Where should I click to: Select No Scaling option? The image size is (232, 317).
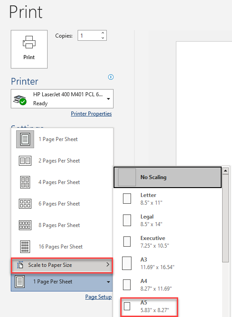(167, 177)
